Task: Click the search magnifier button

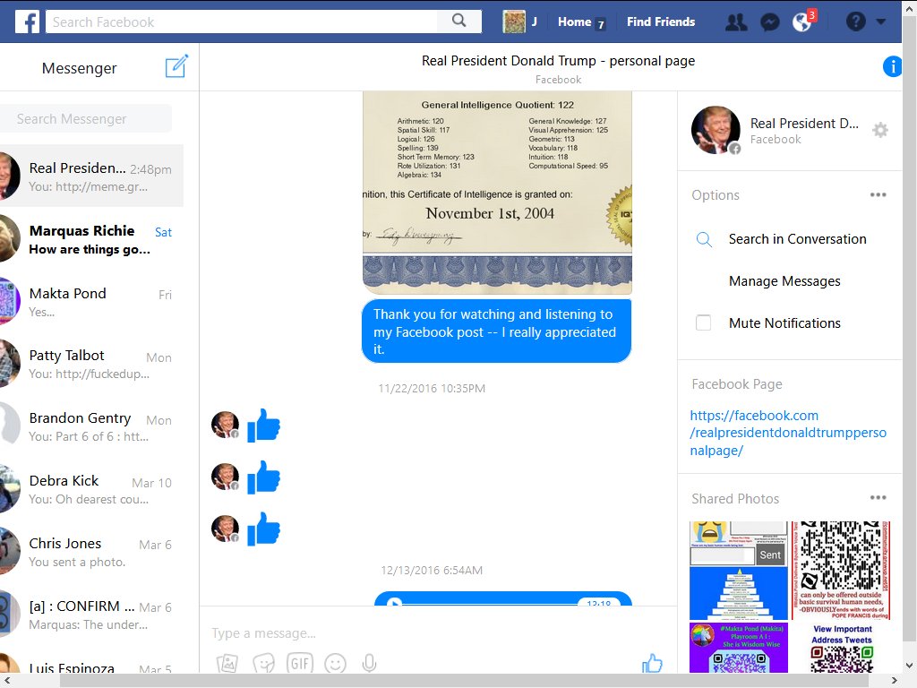Action: (x=459, y=21)
